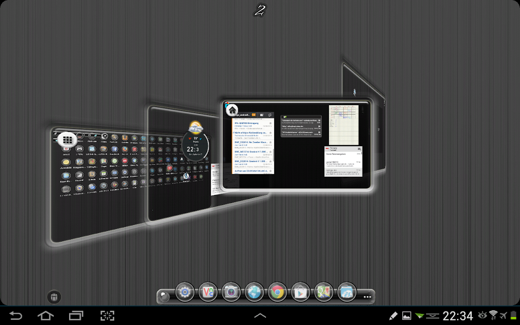The image size is (520, 325).
Task: Open the globe Browser icon in the dock
Action: pos(254,292)
